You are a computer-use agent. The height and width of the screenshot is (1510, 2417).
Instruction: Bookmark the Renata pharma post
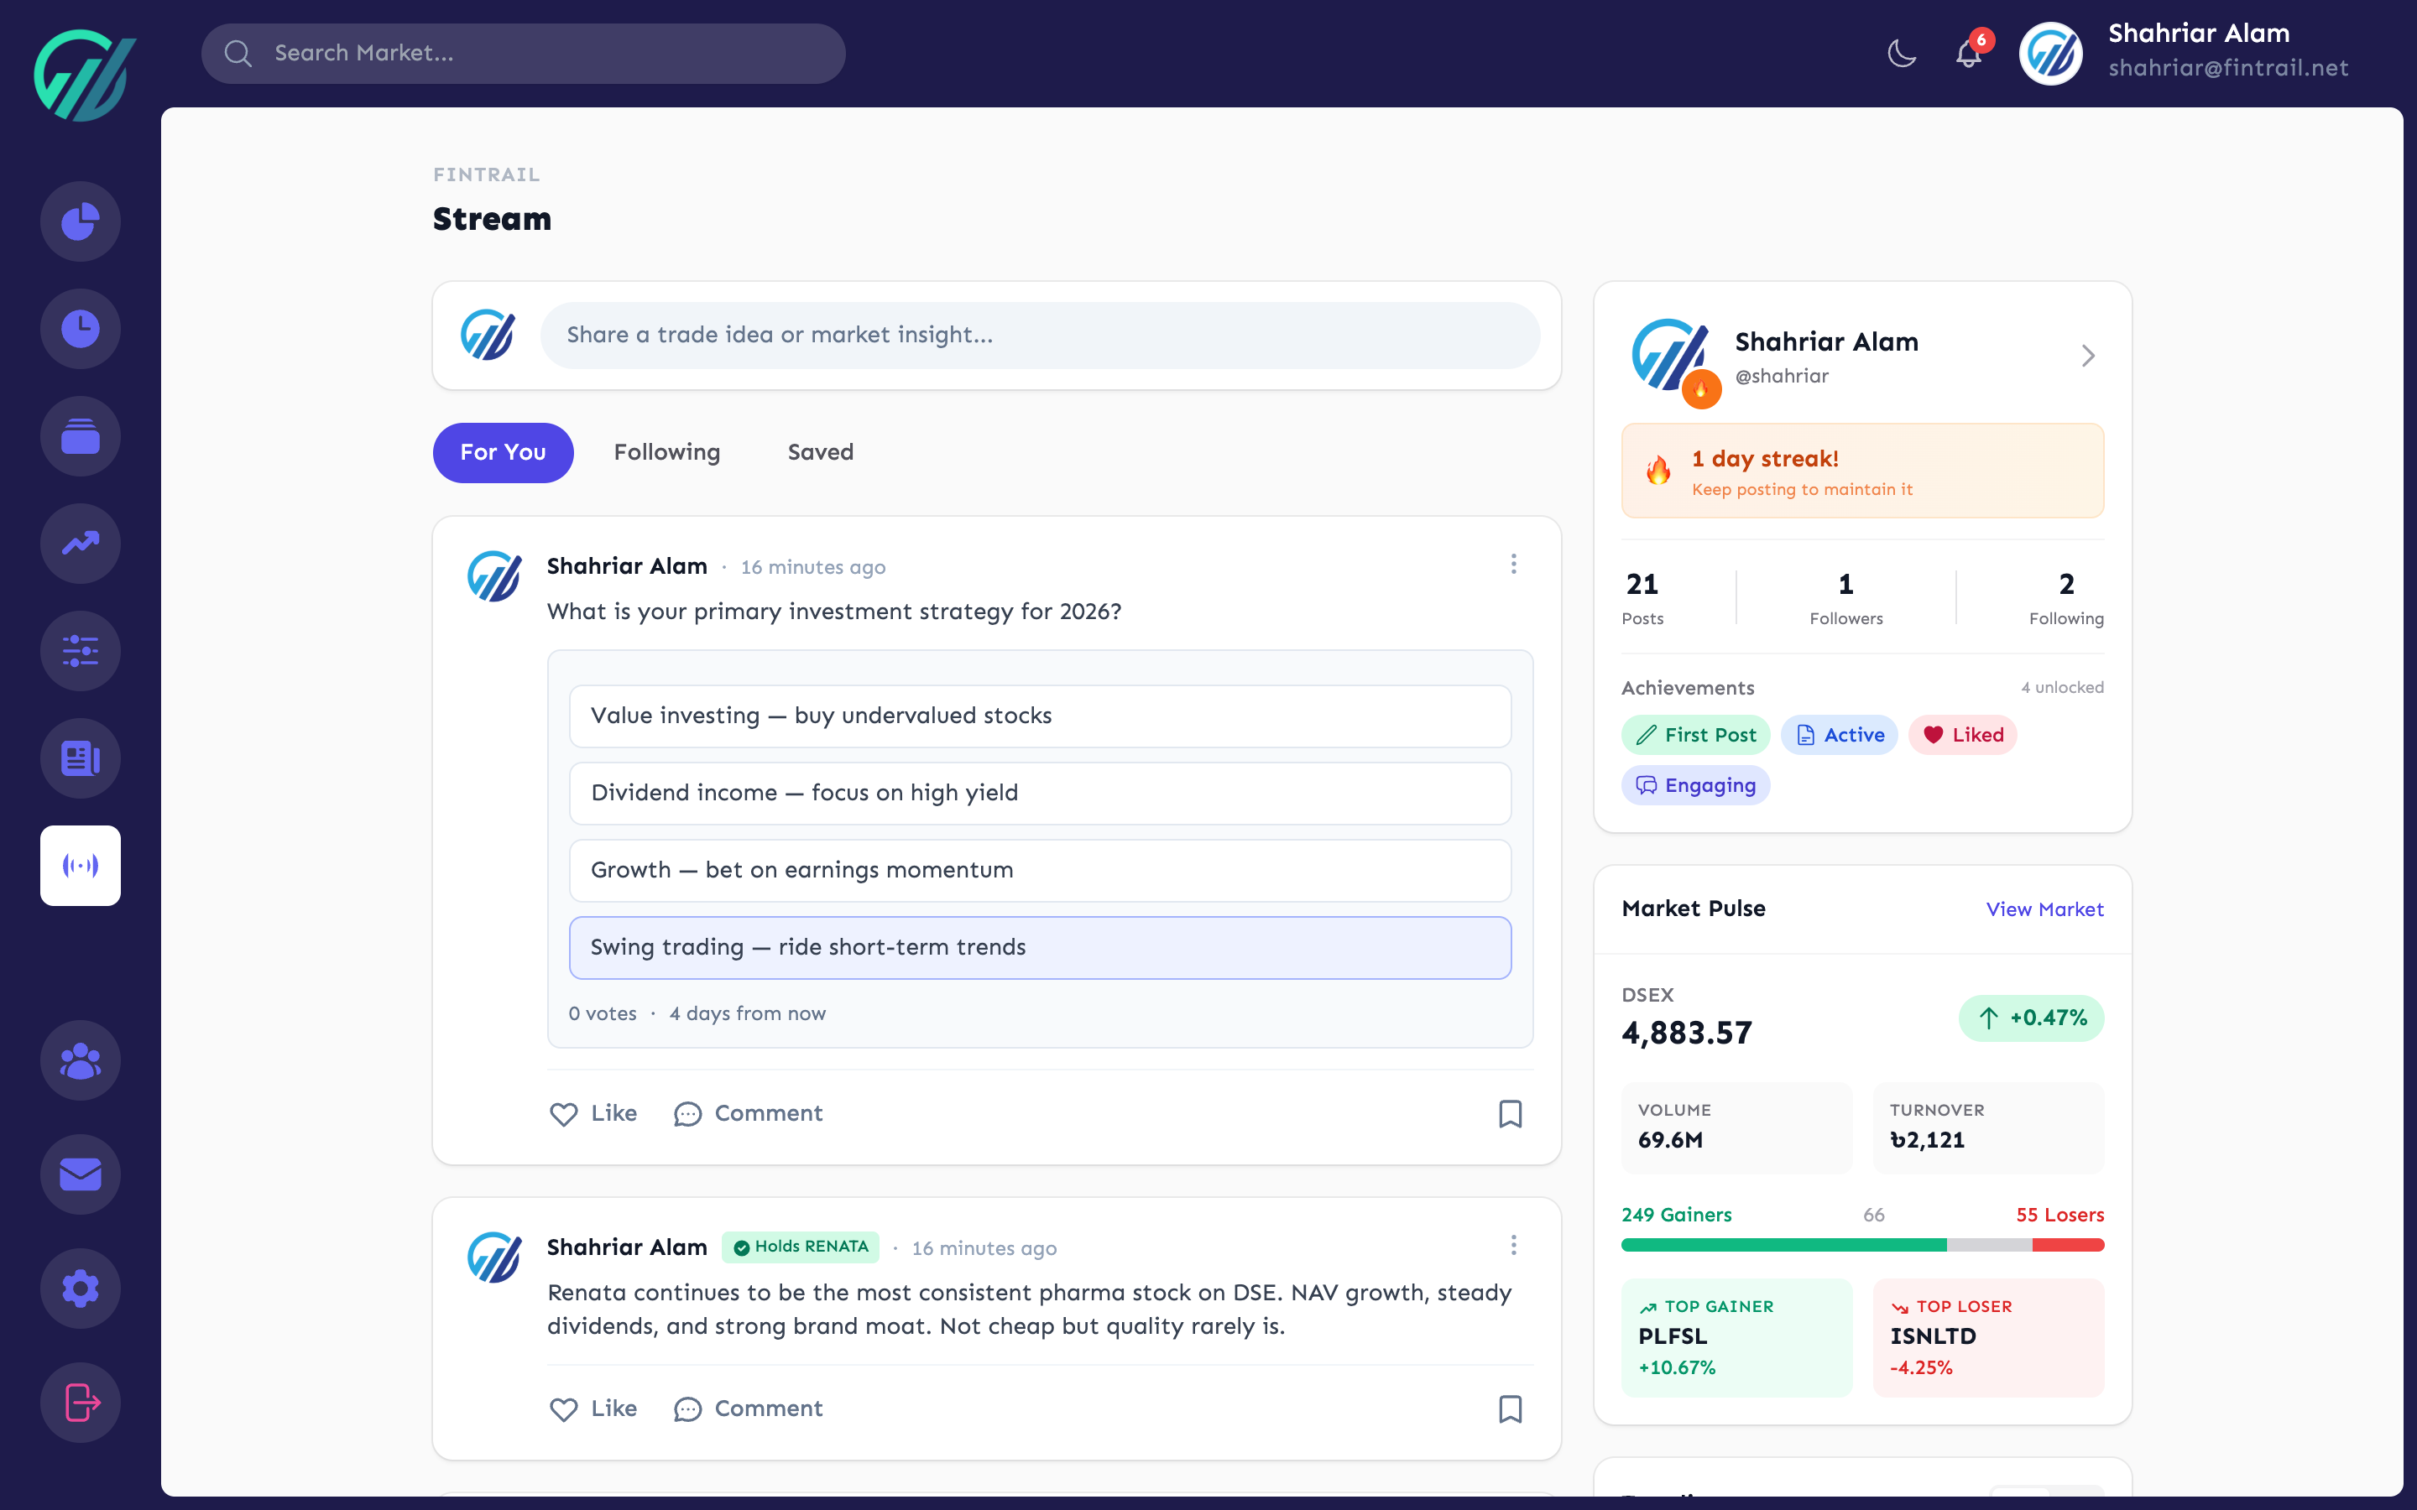coord(1510,1409)
